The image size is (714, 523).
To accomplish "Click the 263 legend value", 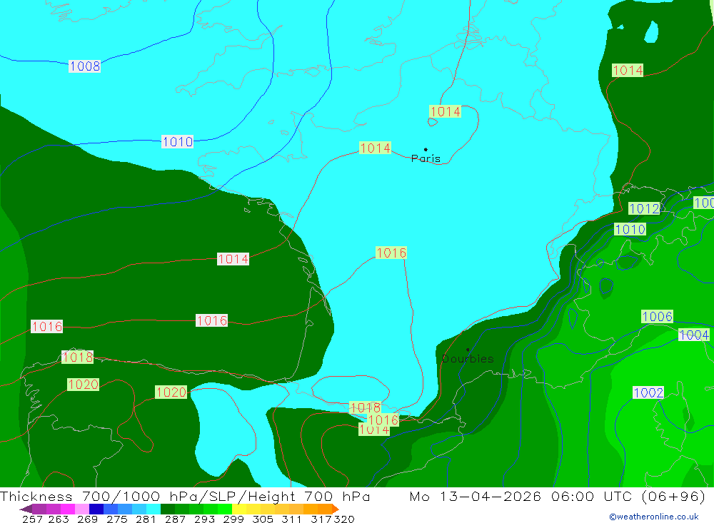I will 59,519.
